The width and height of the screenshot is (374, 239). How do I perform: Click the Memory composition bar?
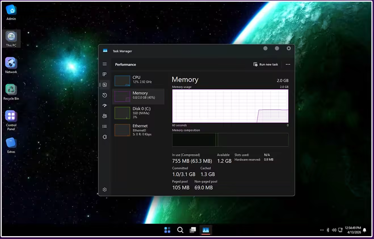point(230,140)
